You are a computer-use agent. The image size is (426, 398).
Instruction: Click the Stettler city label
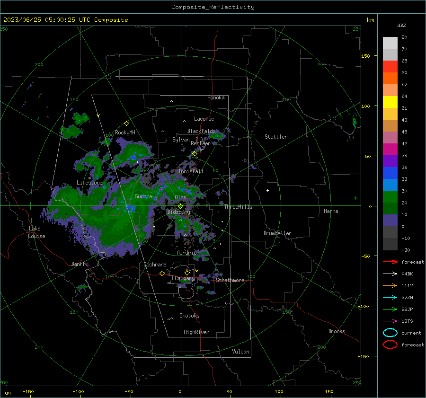point(276,137)
